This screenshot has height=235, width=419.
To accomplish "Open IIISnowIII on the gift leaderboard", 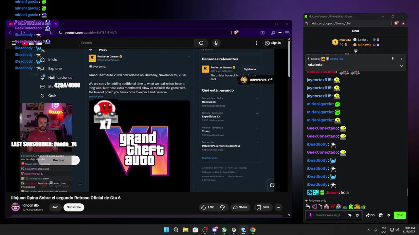I will tap(364, 45).
